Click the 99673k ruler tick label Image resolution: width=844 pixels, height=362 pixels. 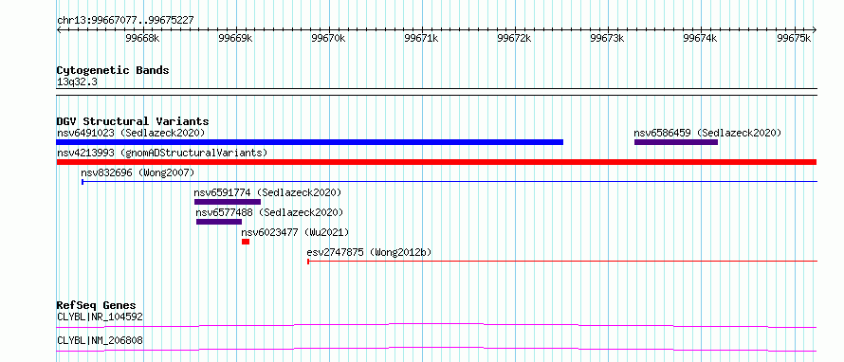(608, 38)
